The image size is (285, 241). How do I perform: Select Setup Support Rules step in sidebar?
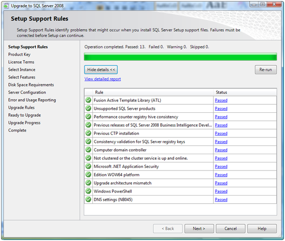point(28,46)
